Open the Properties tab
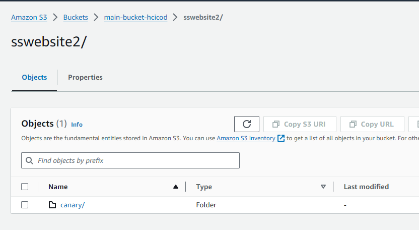The height and width of the screenshot is (230, 419). click(x=85, y=77)
